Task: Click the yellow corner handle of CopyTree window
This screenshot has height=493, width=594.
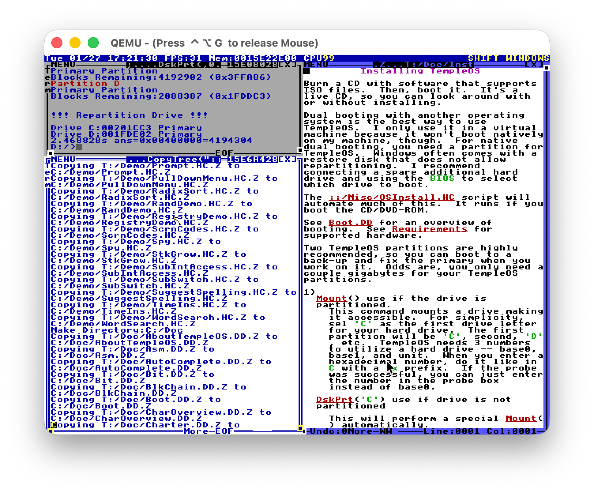Action: pos(300,428)
